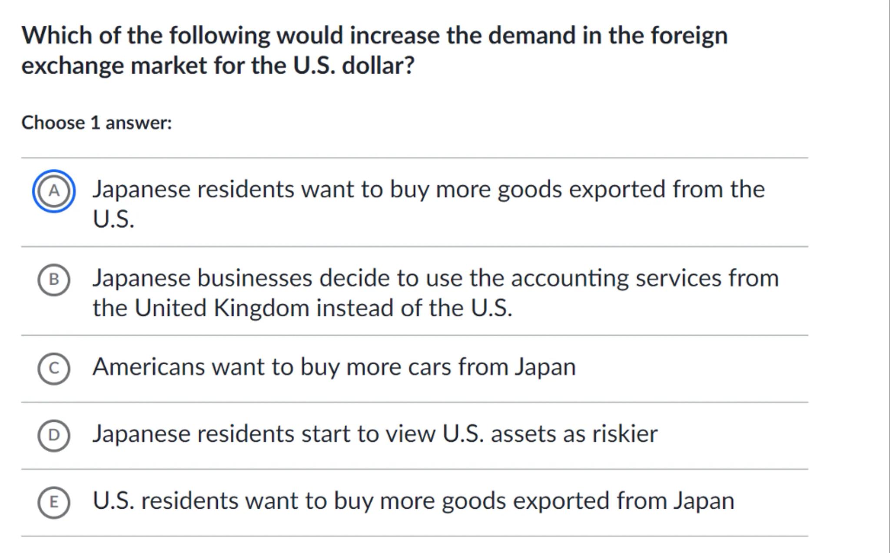This screenshot has height=553, width=890.
Task: Mark radio button D as answer
Action: 54,435
